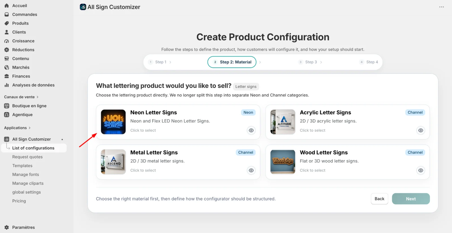Click the Marchés globe icon
The image size is (452, 233).
click(x=7, y=67)
